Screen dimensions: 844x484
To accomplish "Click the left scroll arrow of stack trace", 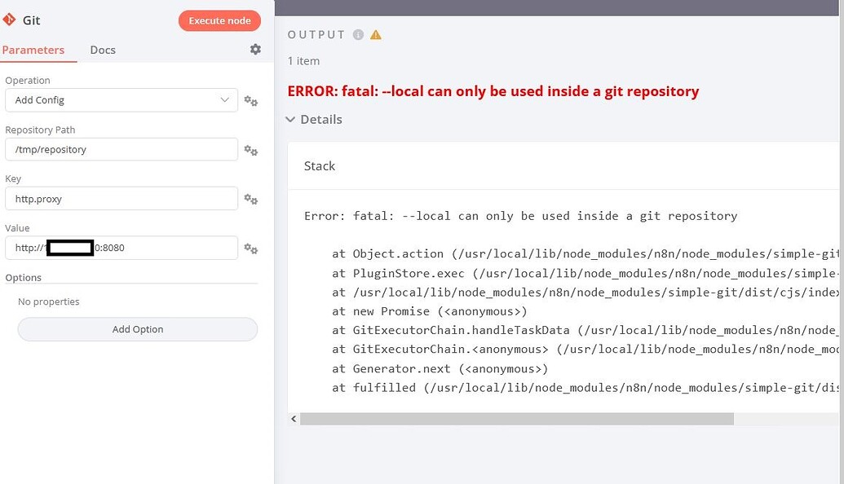I will click(x=294, y=419).
